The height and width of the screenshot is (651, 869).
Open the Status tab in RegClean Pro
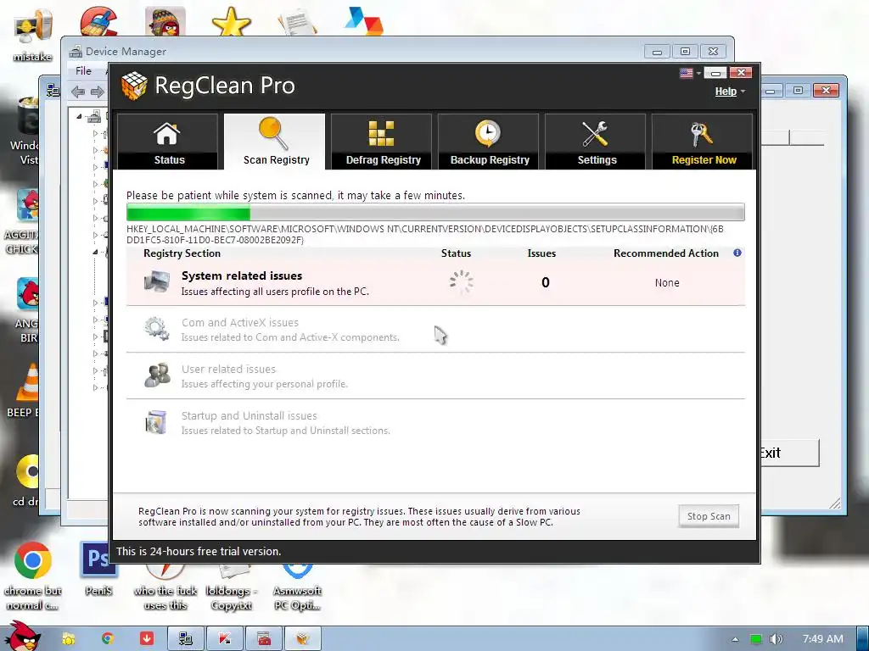(x=167, y=142)
